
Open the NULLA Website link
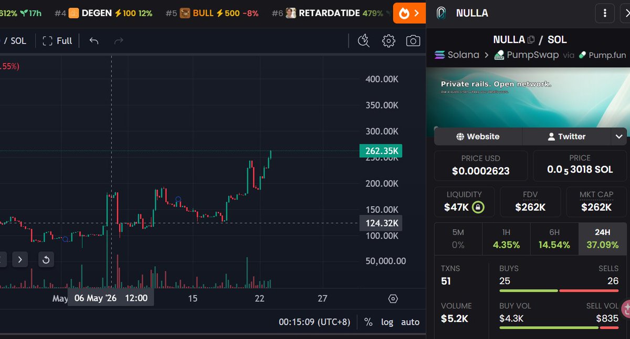coord(478,136)
